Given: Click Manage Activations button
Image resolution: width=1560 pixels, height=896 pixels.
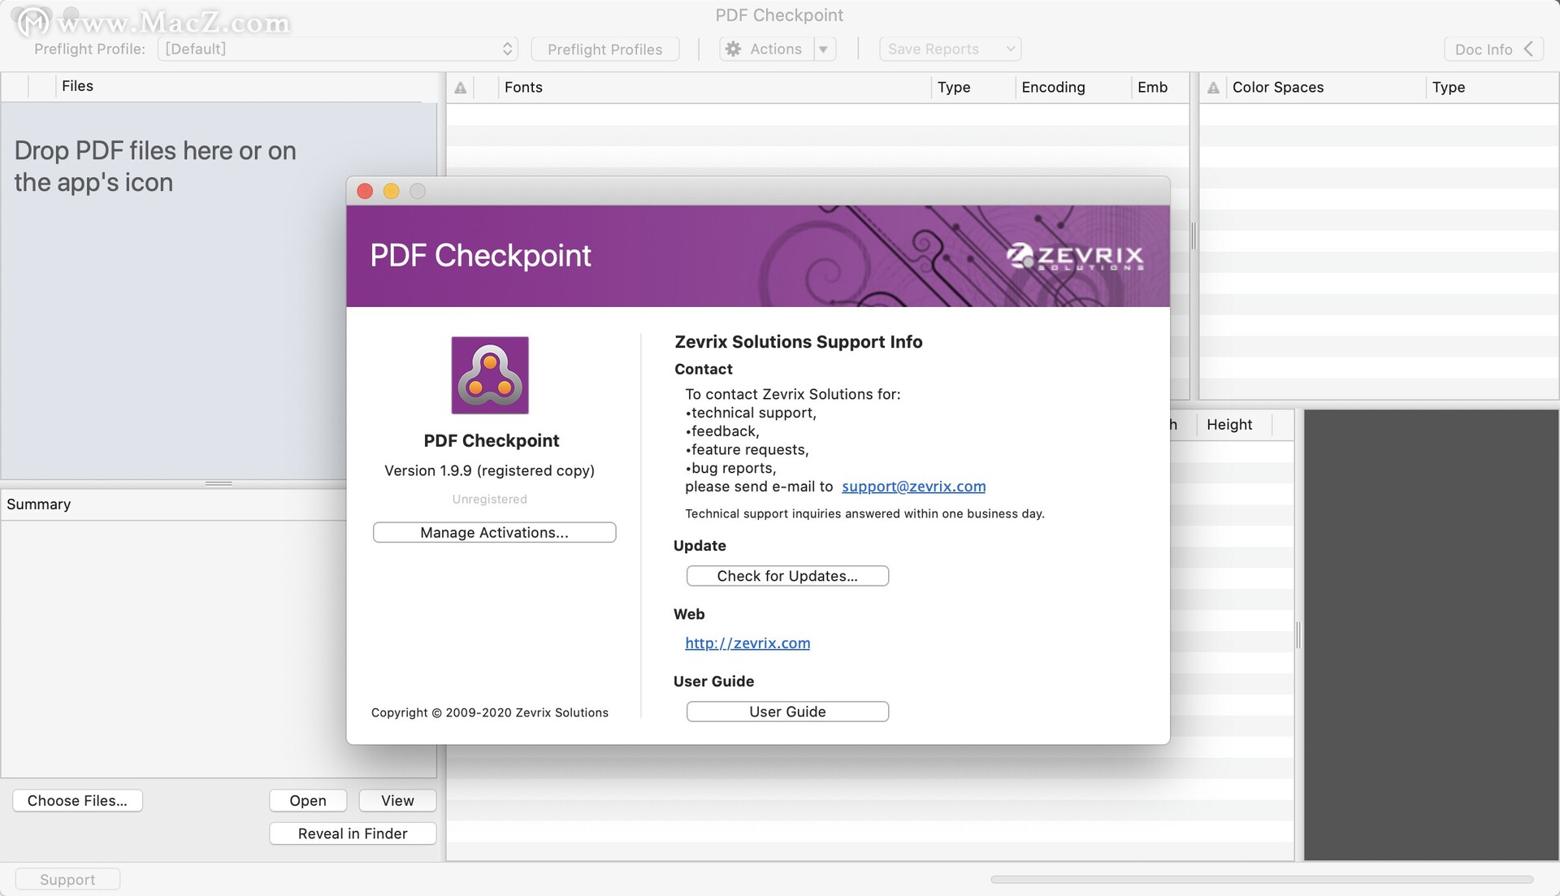Looking at the screenshot, I should coord(493,531).
